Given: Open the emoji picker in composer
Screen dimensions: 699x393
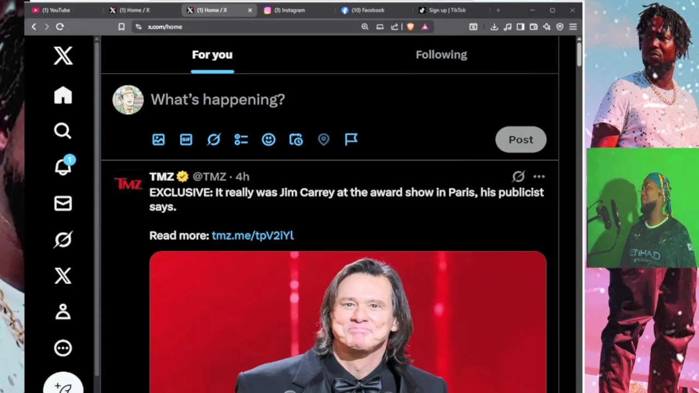Looking at the screenshot, I should [x=269, y=140].
